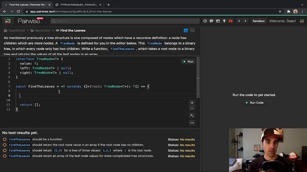Open the Chrome three-dot menu

[302, 11]
